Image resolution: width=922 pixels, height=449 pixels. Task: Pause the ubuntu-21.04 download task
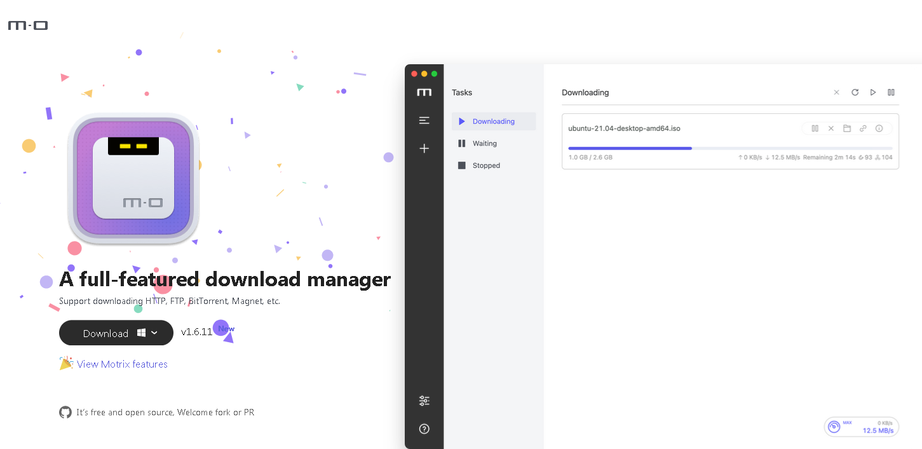click(815, 128)
